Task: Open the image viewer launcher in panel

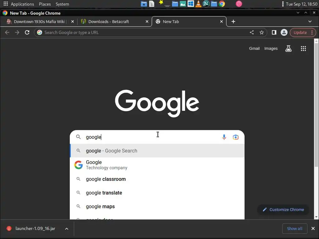Action: point(183,4)
